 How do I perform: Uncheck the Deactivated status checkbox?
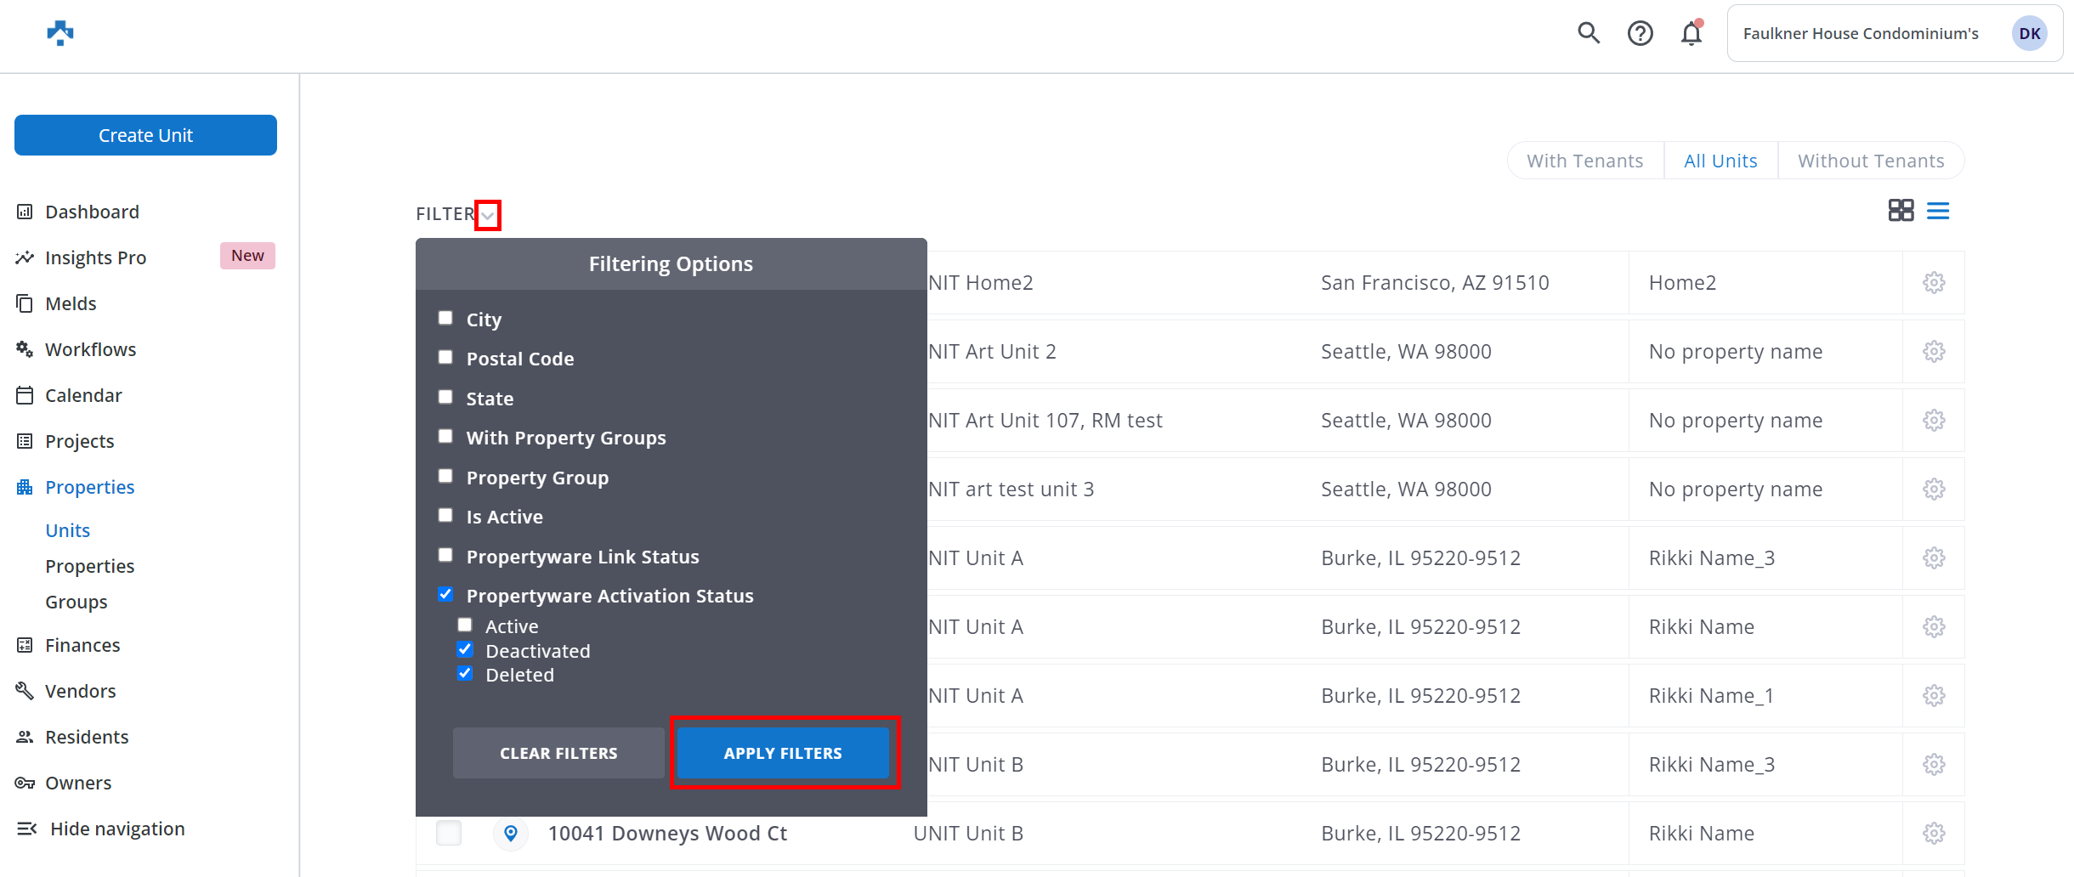coord(465,650)
